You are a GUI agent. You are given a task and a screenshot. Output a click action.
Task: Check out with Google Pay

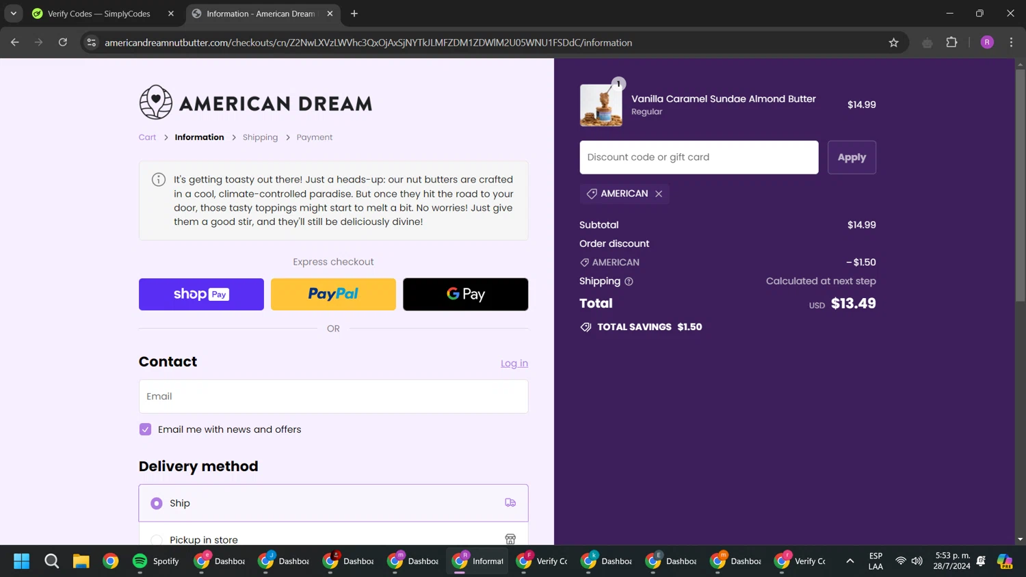click(465, 294)
